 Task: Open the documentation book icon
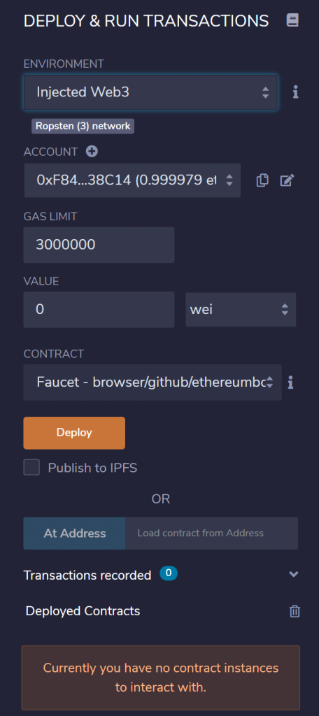click(292, 20)
